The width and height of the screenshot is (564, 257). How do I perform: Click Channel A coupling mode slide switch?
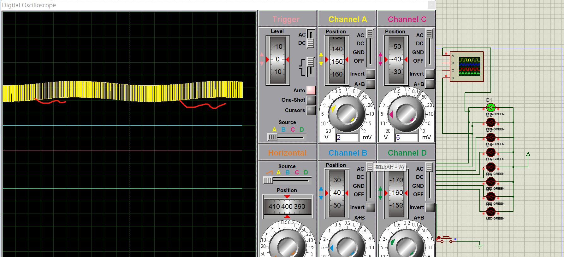pos(370,48)
